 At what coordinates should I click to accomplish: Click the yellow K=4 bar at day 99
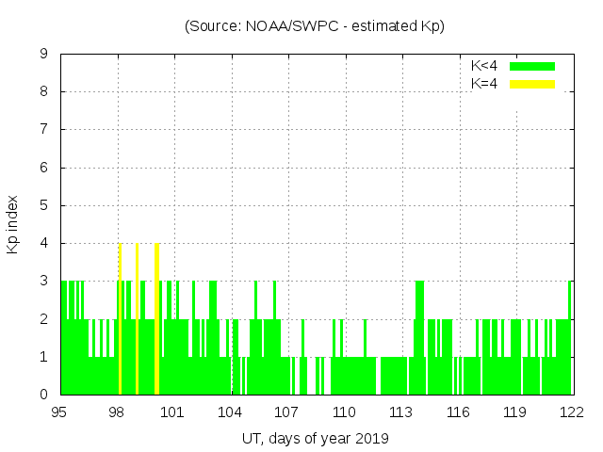138,318
